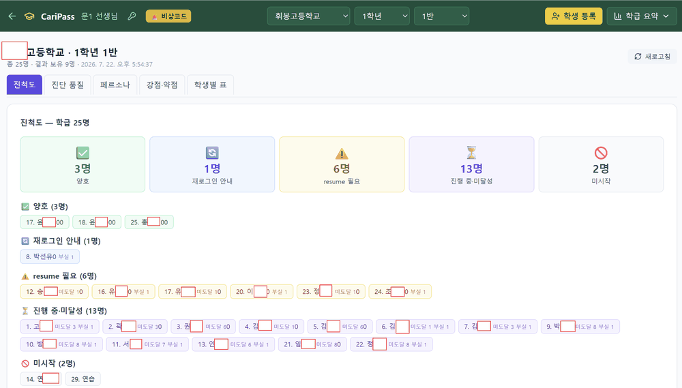
Task: Open student chip 16 under resume 필요
Action: 123,291
